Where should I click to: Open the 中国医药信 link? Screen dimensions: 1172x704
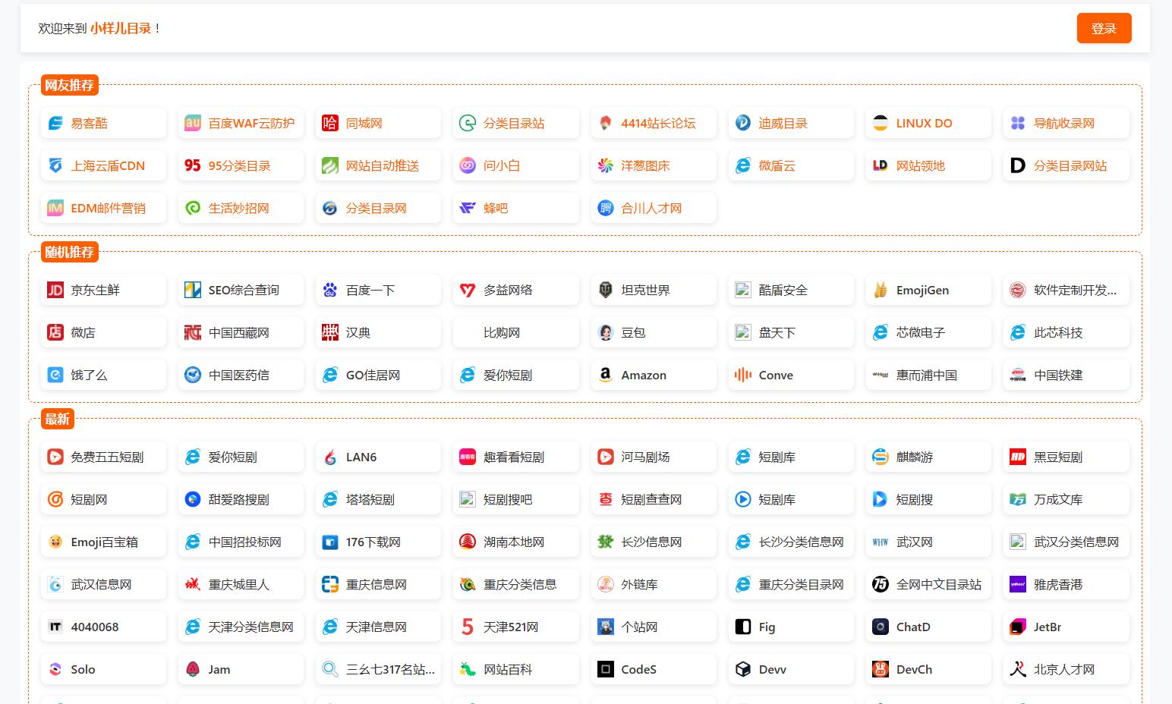click(239, 375)
